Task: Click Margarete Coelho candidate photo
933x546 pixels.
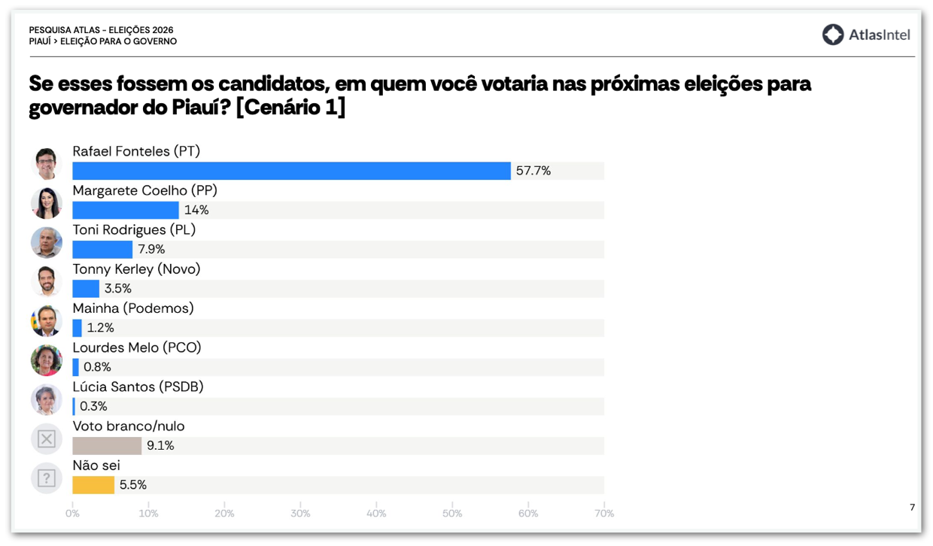Action: tap(47, 203)
